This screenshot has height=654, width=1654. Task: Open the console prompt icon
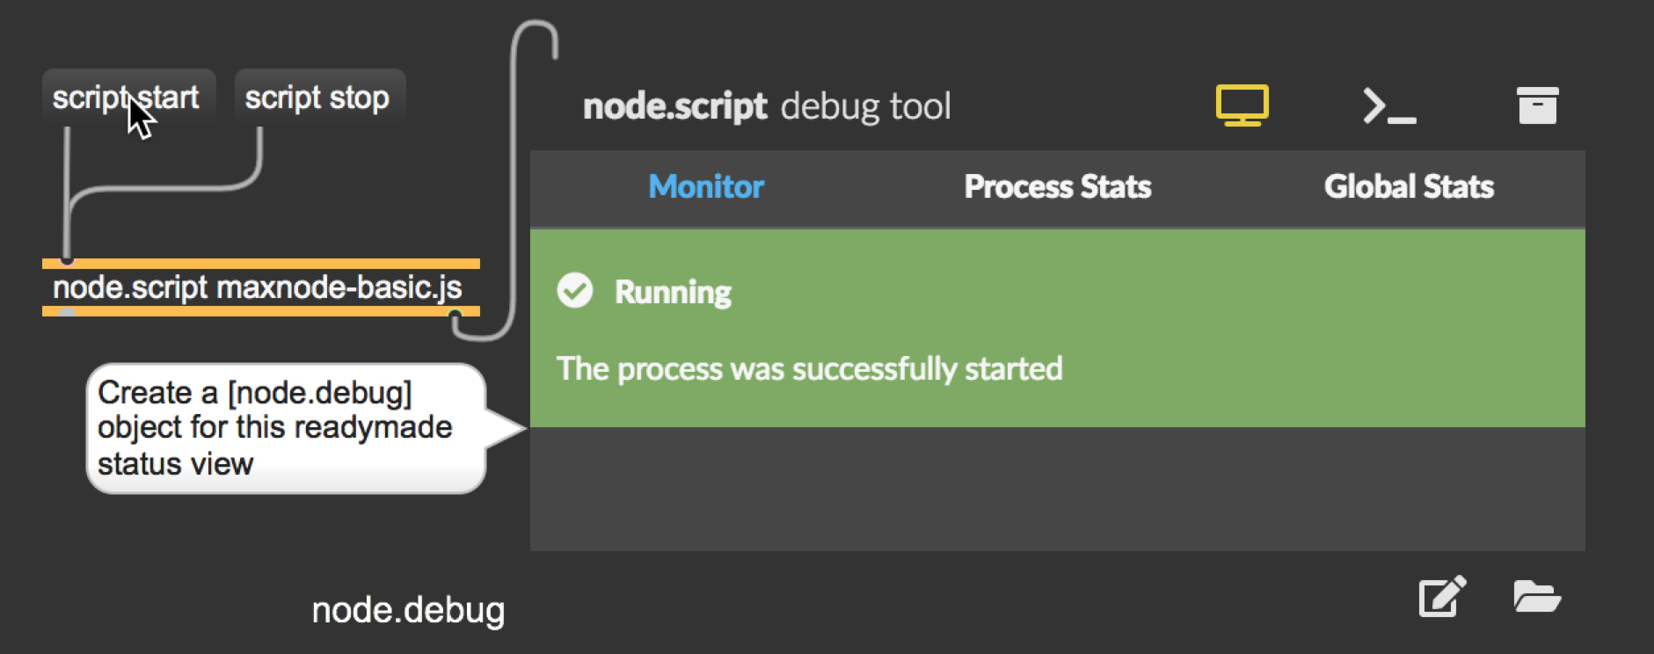(x=1389, y=105)
